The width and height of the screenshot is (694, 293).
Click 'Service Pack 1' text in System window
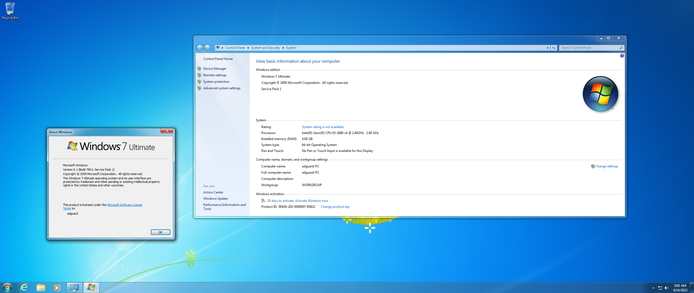click(x=271, y=89)
